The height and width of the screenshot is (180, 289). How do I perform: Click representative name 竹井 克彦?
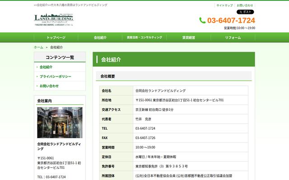point(143,119)
